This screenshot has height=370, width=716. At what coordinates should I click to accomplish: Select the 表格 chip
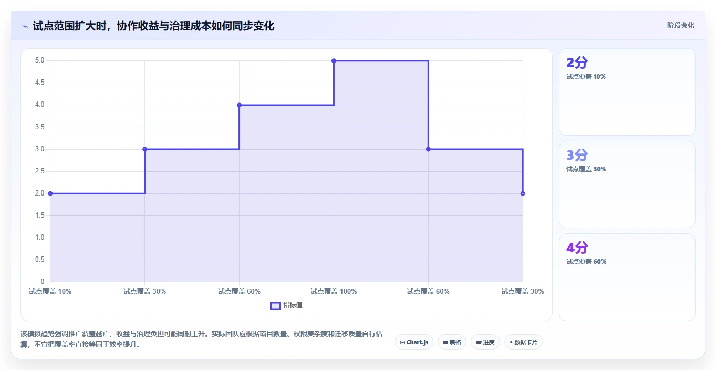452,342
